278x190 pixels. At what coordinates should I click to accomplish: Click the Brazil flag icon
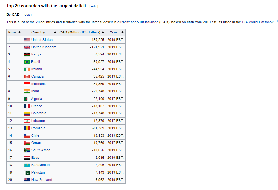[x=27, y=62]
